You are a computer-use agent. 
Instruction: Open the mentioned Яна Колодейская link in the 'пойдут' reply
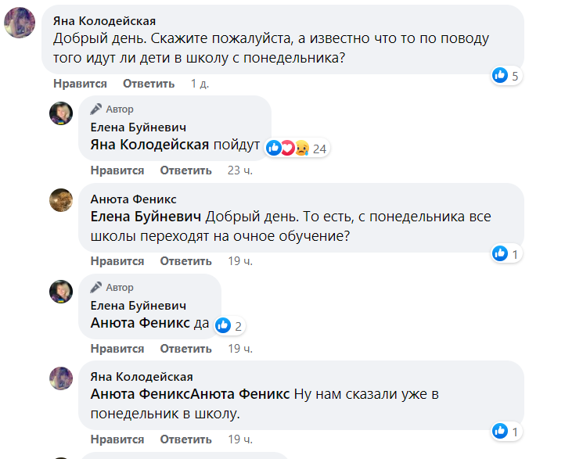149,145
